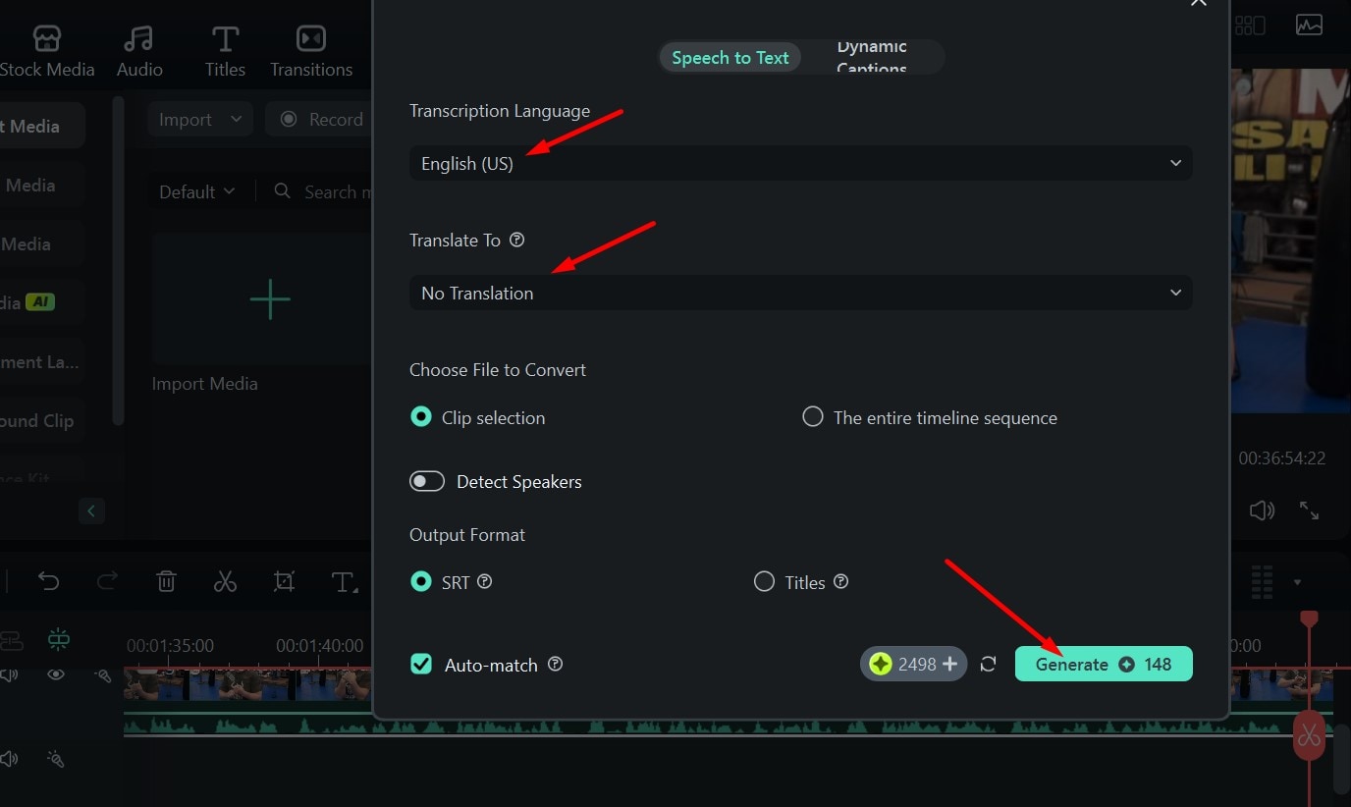The image size is (1351, 807).
Task: Redo the last action
Action: [x=107, y=582]
